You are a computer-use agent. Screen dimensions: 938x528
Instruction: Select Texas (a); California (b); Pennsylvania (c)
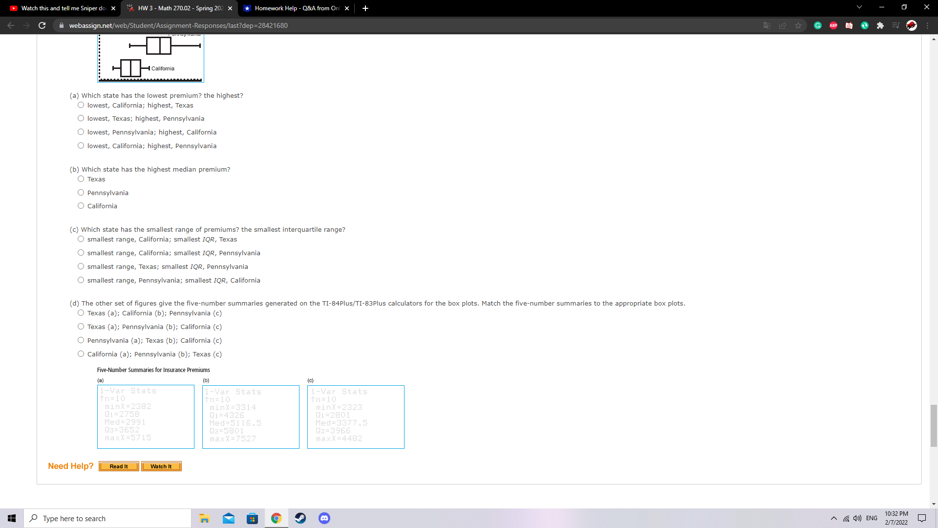tap(81, 312)
